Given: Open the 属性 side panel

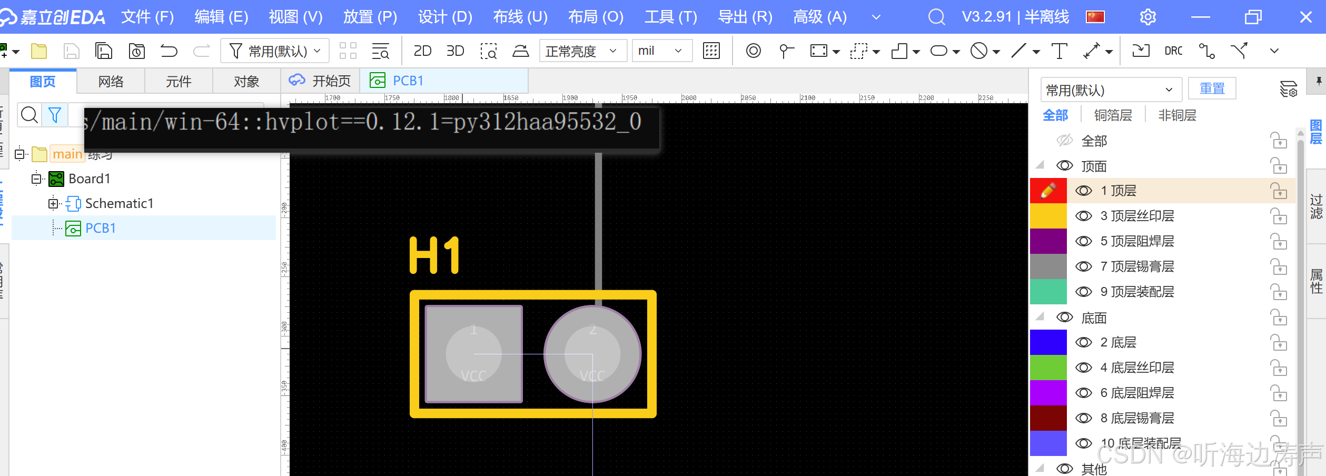Looking at the screenshot, I should [1316, 281].
